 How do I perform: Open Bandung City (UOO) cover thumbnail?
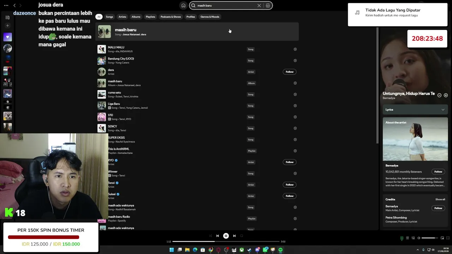pyautogui.click(x=102, y=61)
